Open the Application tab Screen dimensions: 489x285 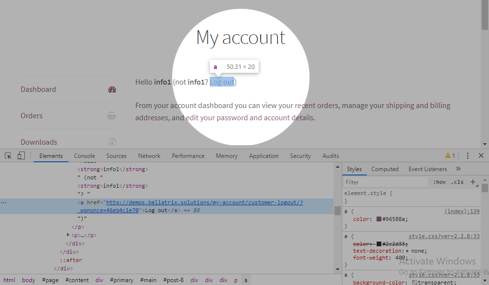tap(264, 156)
